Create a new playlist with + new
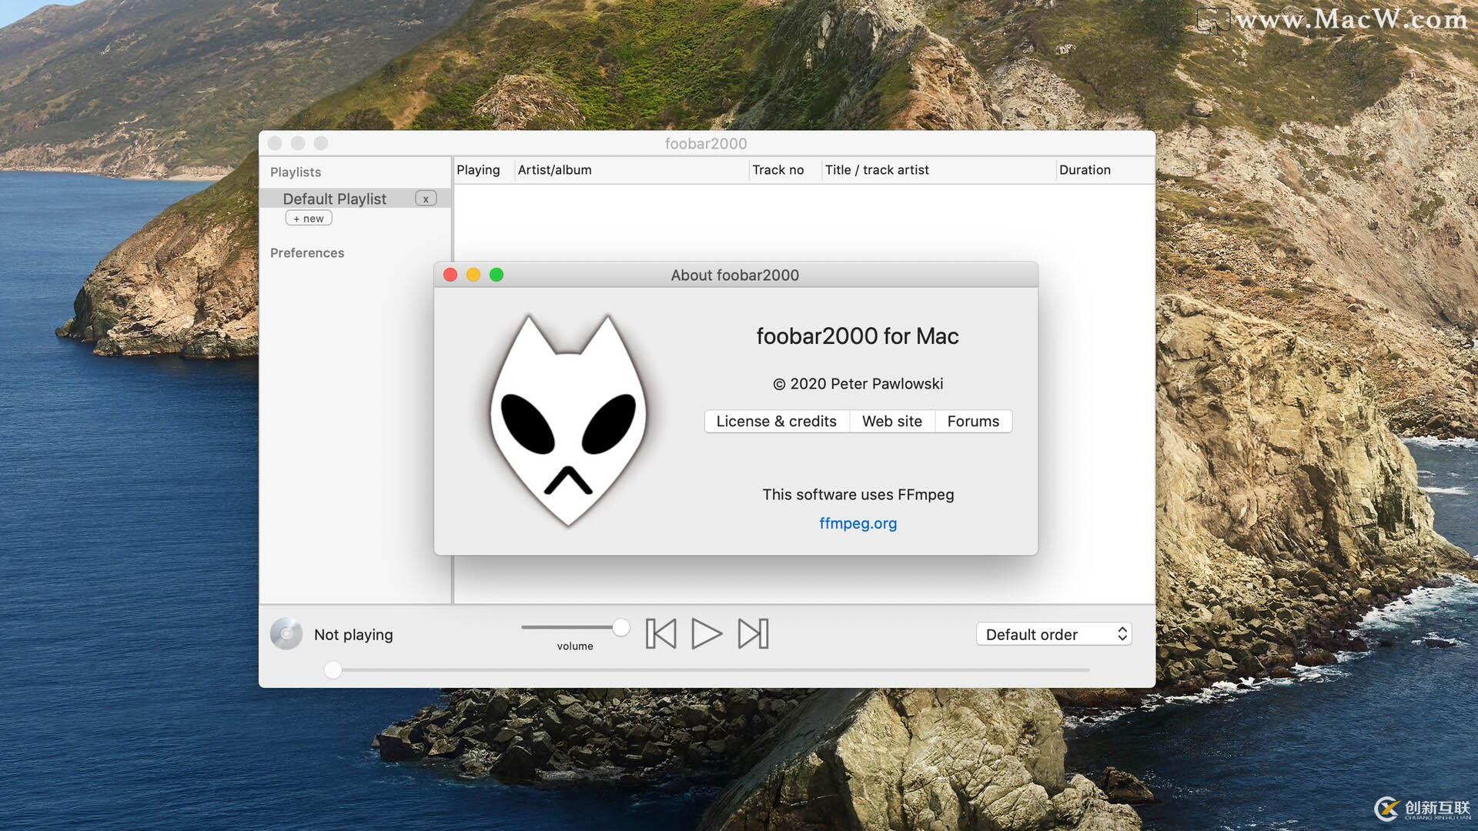1478x831 pixels. coord(309,219)
